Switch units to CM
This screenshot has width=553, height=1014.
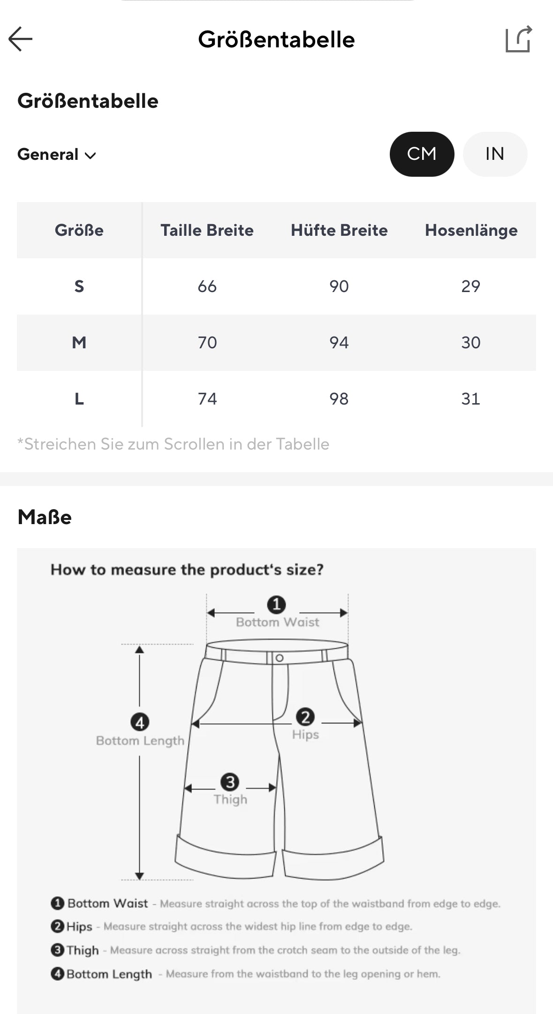coord(422,154)
